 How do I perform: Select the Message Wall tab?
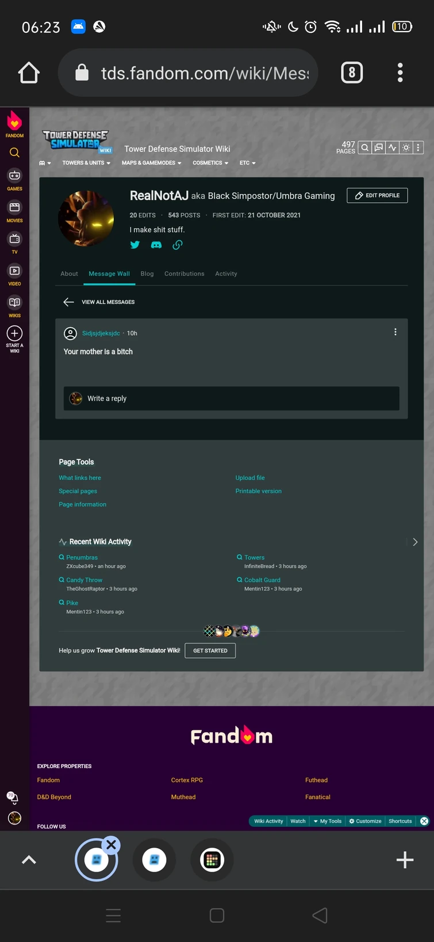pos(109,274)
